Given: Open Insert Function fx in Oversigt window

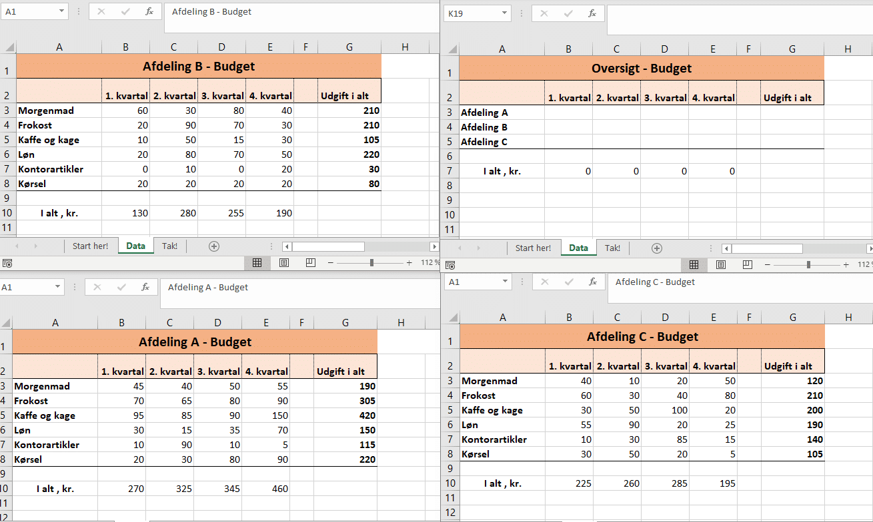Looking at the screenshot, I should (x=592, y=13).
